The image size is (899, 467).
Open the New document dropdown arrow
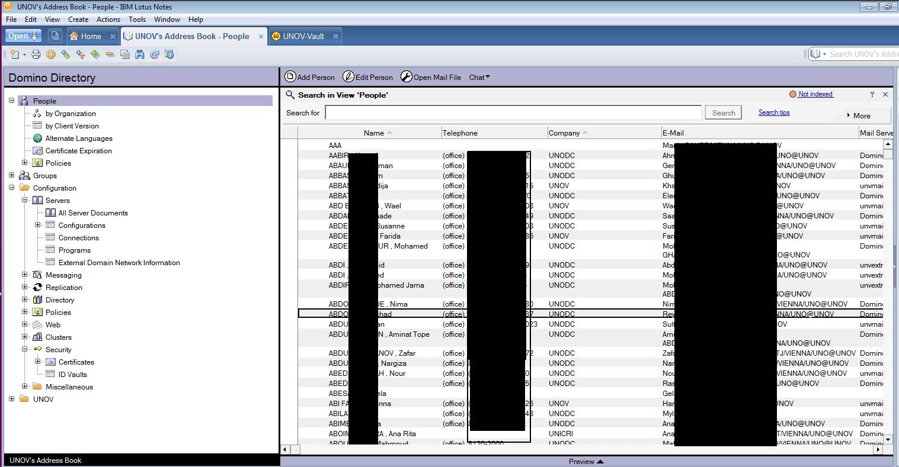[x=24, y=55]
